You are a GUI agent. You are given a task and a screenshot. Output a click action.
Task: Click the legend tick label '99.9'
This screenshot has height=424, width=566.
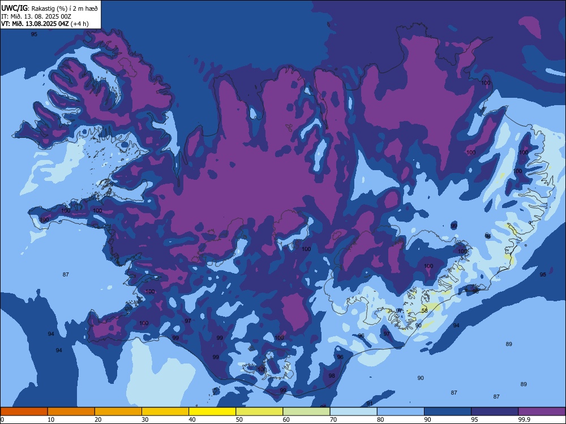(x=524, y=419)
